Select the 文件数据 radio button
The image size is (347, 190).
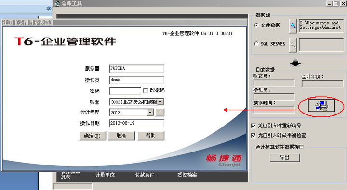click(x=256, y=25)
